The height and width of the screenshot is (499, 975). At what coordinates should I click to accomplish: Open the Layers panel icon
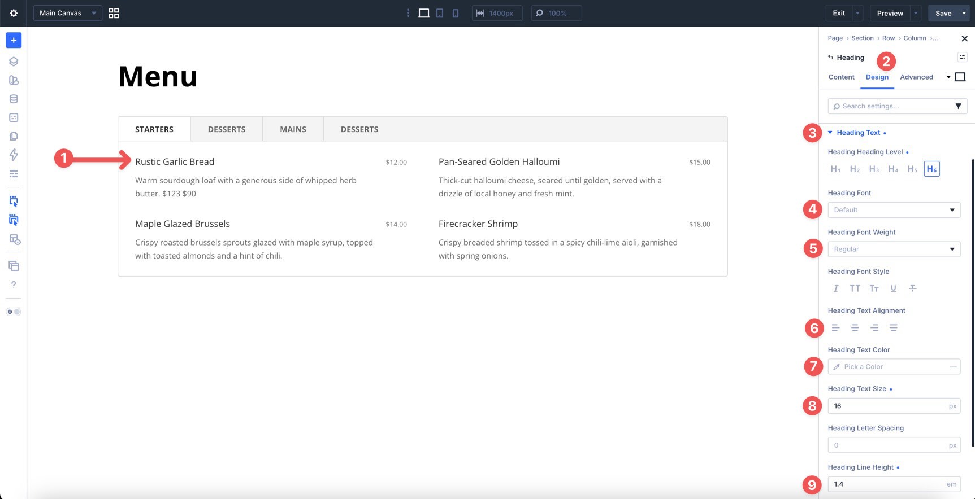pyautogui.click(x=14, y=62)
